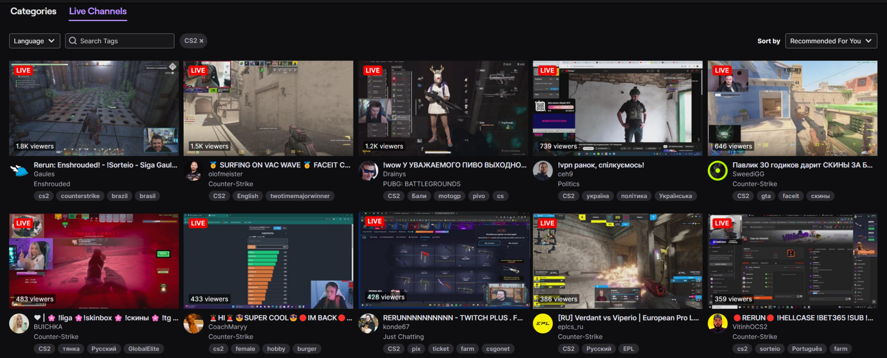Open konde67 stream thumbnail with 428 viewers

click(x=444, y=260)
